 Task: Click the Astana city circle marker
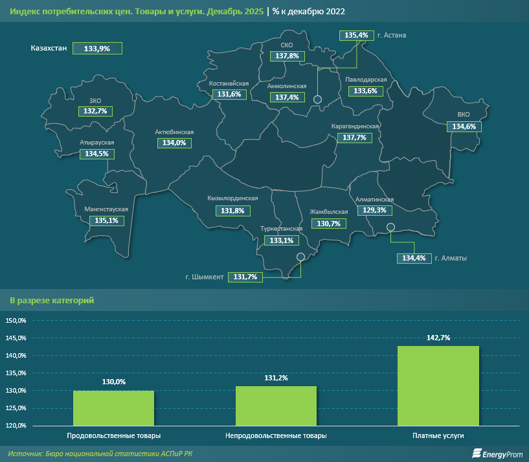[317, 99]
